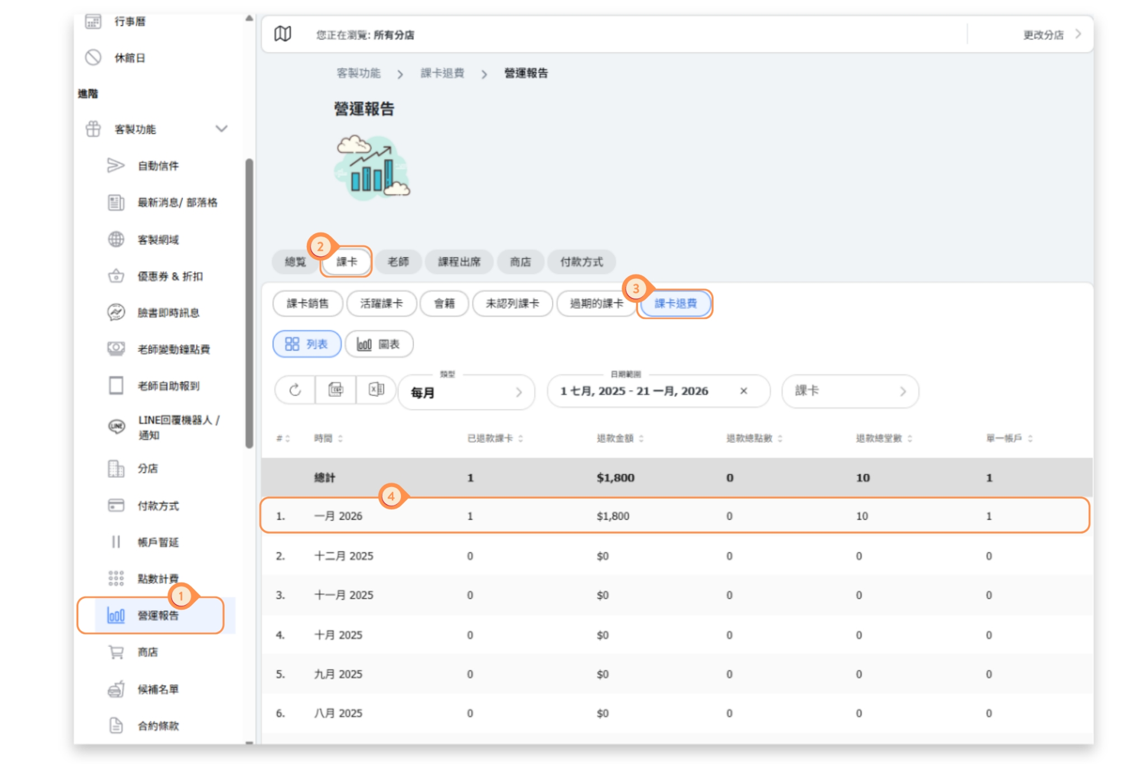Open the 優惠券 & 折扣 sidebar item
Screen dimensions: 1147x764
click(x=170, y=276)
